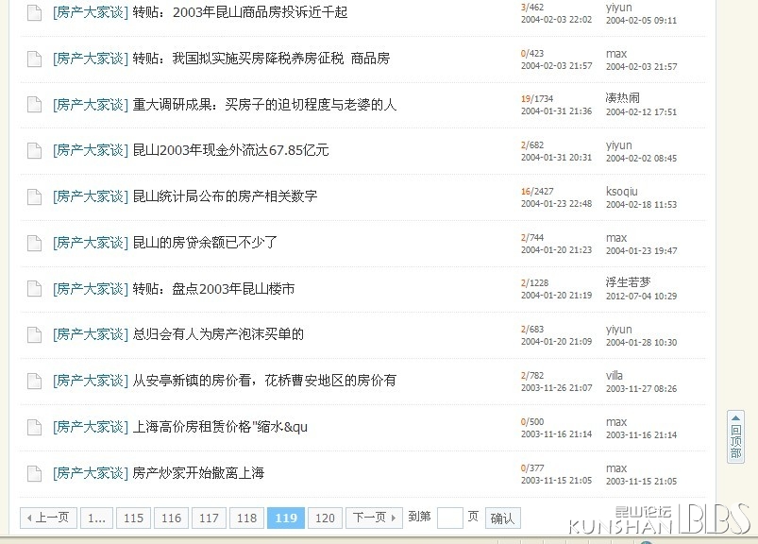Click thread icon beside 上海高价房租赁价格

click(34, 428)
